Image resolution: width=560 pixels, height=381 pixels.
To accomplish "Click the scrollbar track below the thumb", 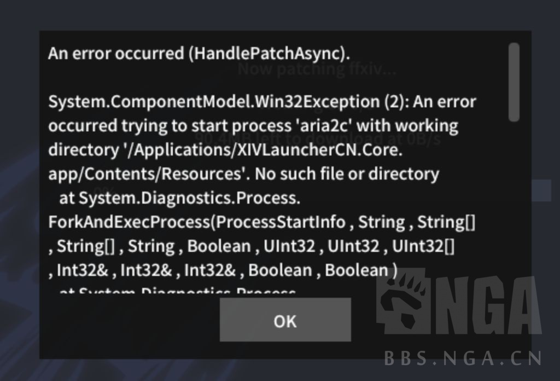I will 514,219.
